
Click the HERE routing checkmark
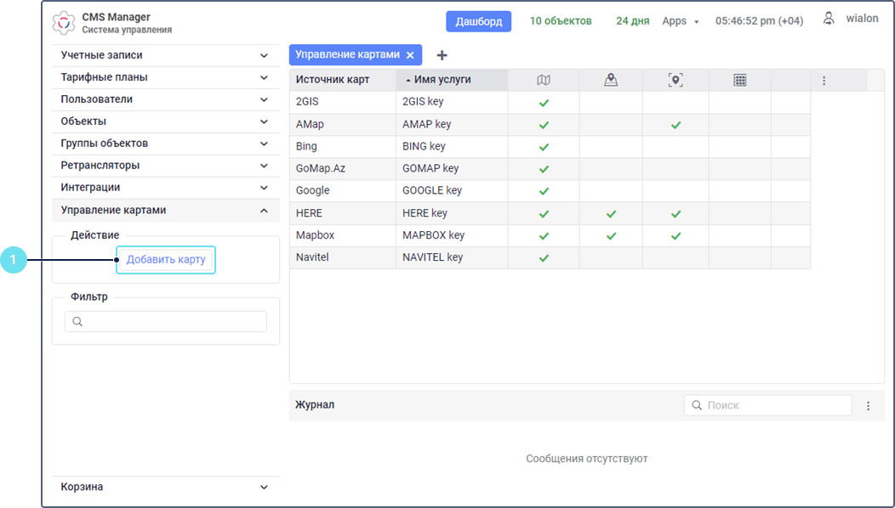click(x=610, y=214)
